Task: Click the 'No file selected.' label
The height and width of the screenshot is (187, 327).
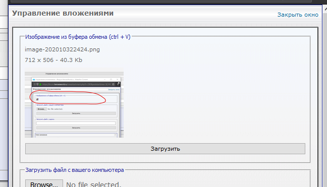Action: click(x=93, y=184)
